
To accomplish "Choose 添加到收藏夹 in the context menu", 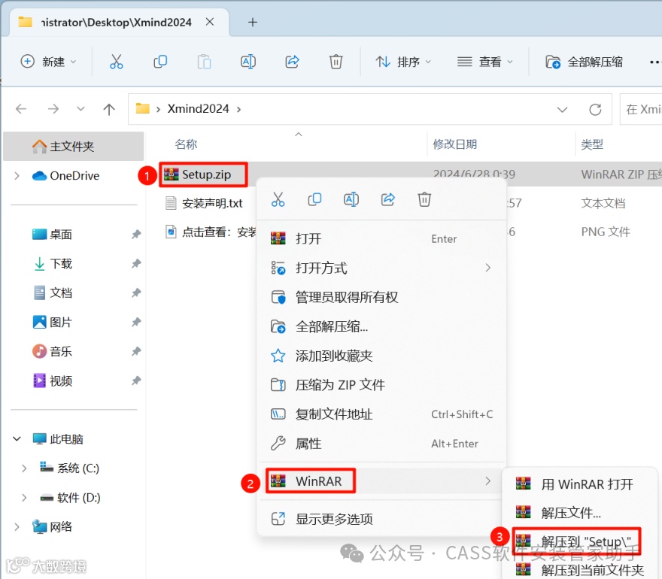I will pos(381,356).
